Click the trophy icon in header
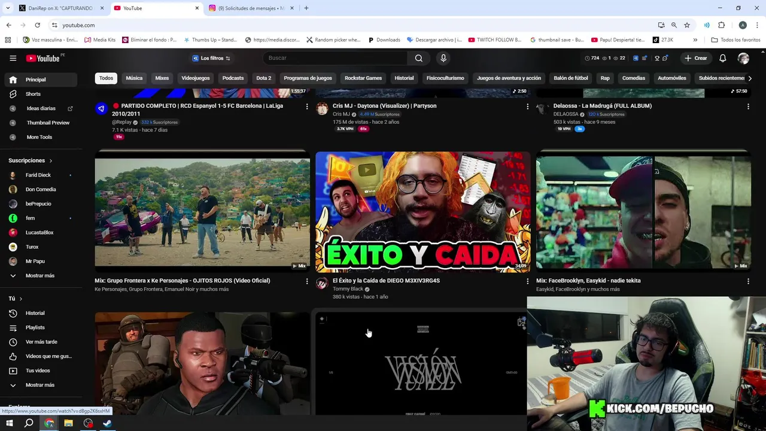The image size is (766, 431). click(657, 58)
